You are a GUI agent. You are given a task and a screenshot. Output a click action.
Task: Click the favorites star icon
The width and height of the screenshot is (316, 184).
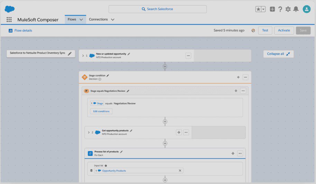[x=258, y=9]
